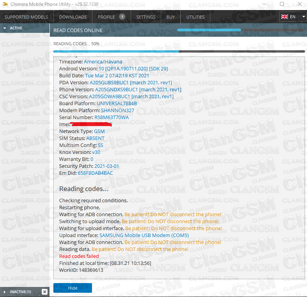
Task: Click the Hide button
Action: pos(73,288)
